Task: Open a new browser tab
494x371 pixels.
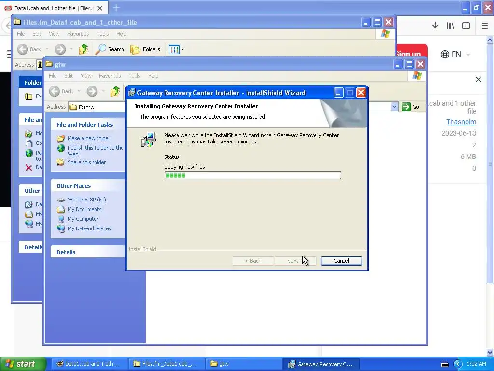Action: 116,8
